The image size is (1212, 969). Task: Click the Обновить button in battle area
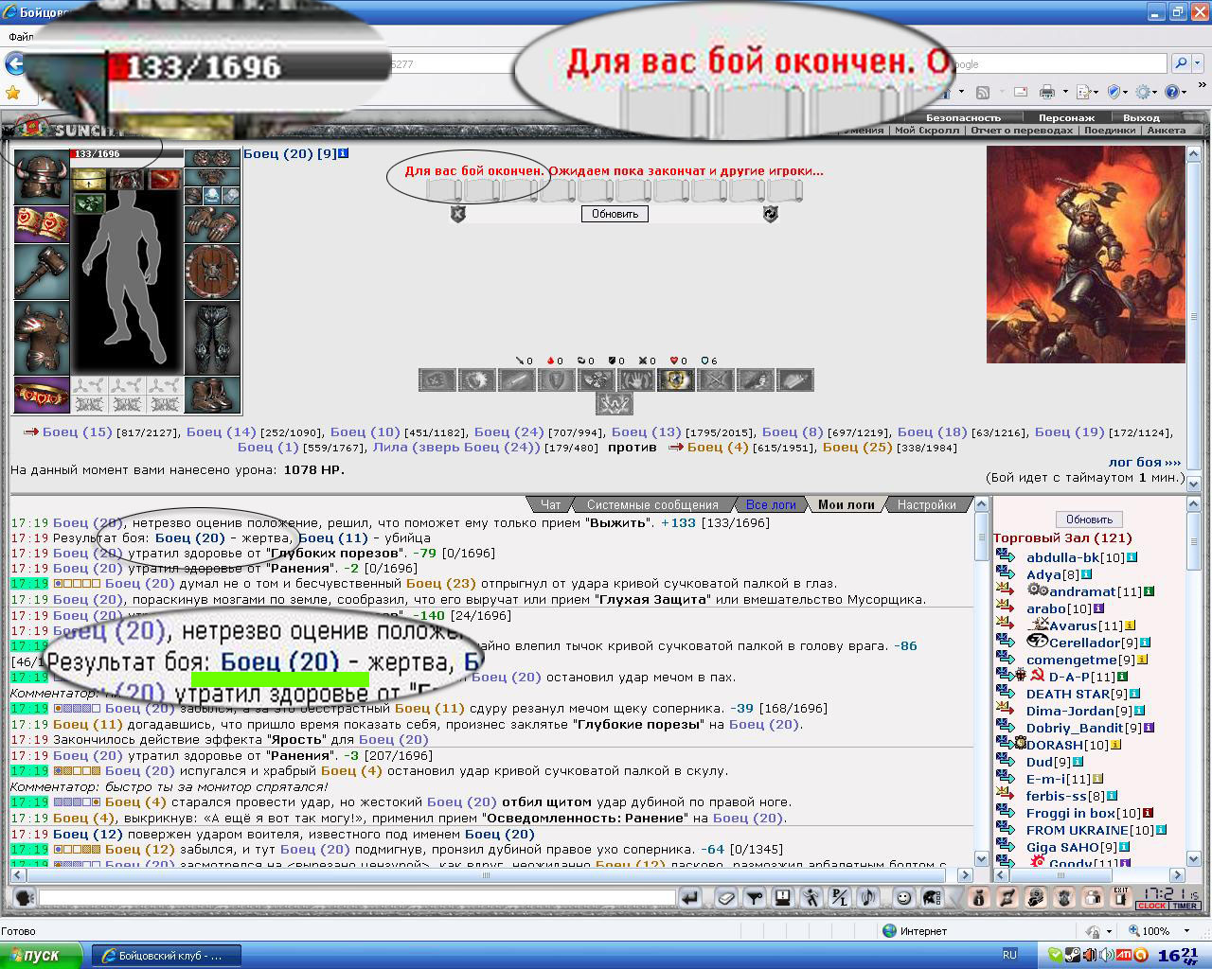pos(615,214)
